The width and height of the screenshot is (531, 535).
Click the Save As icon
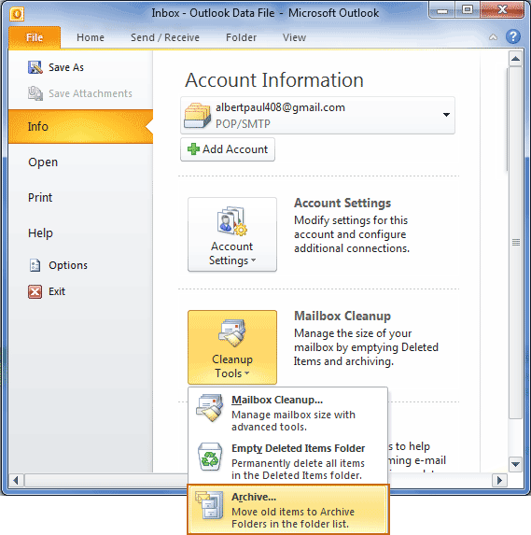tap(35, 67)
